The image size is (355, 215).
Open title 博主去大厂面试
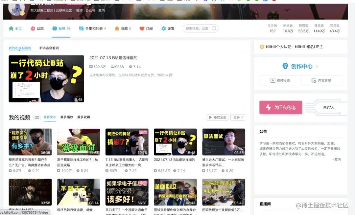point(223,162)
